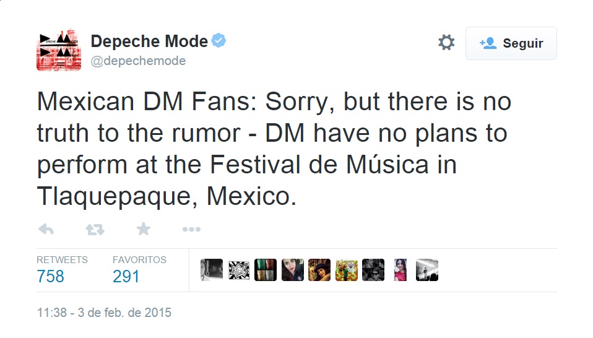
Task: Favorite the tweet with the star icon
Action: click(x=143, y=230)
